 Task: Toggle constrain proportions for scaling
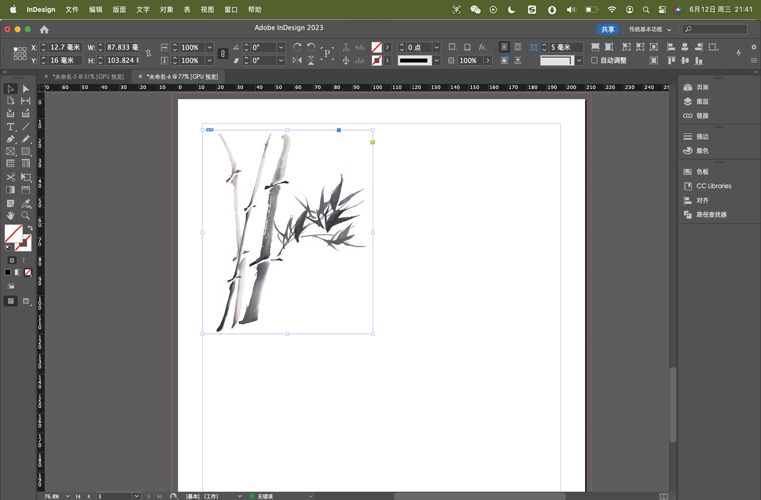tap(223, 54)
